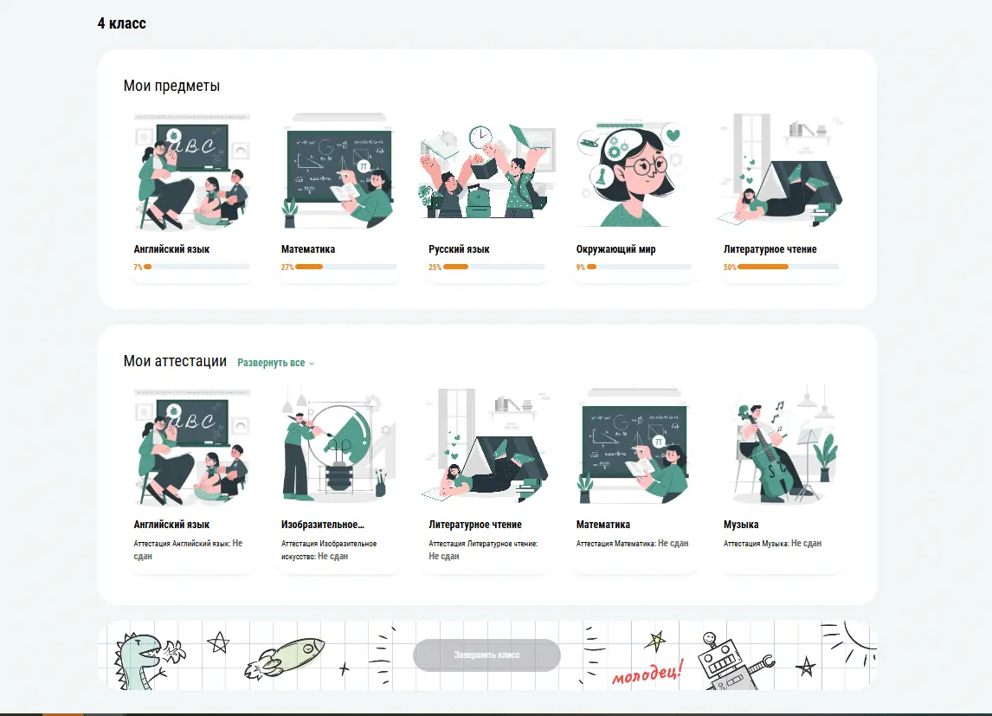
Task: Select the Русский язык subject picture
Action: point(486,172)
